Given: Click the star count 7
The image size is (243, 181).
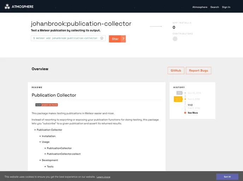Looking at the screenshot, I should tap(123, 39).
